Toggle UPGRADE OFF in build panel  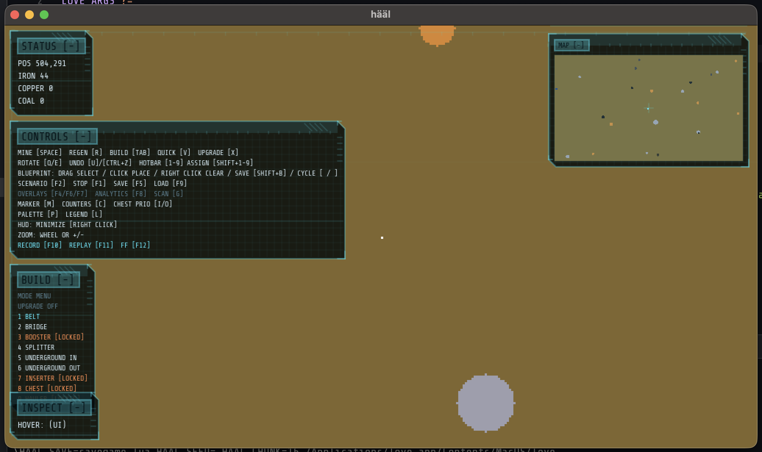38,306
